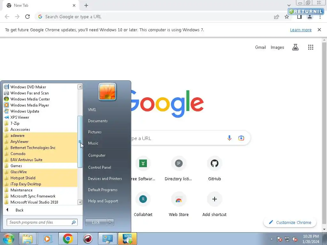
Task: Open the Search Labs flask icon
Action: pyautogui.click(x=295, y=47)
